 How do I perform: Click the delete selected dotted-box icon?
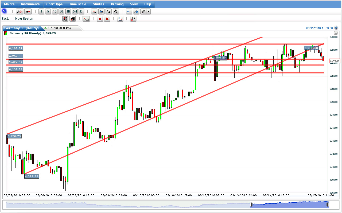tap(100, 19)
